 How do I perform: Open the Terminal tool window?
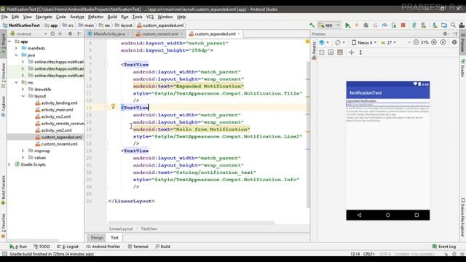tap(138, 247)
